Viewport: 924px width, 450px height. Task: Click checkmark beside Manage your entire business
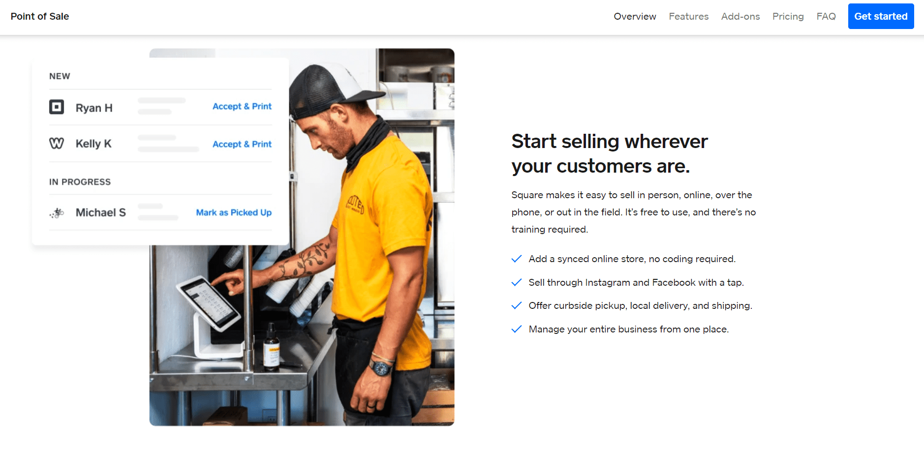point(516,329)
